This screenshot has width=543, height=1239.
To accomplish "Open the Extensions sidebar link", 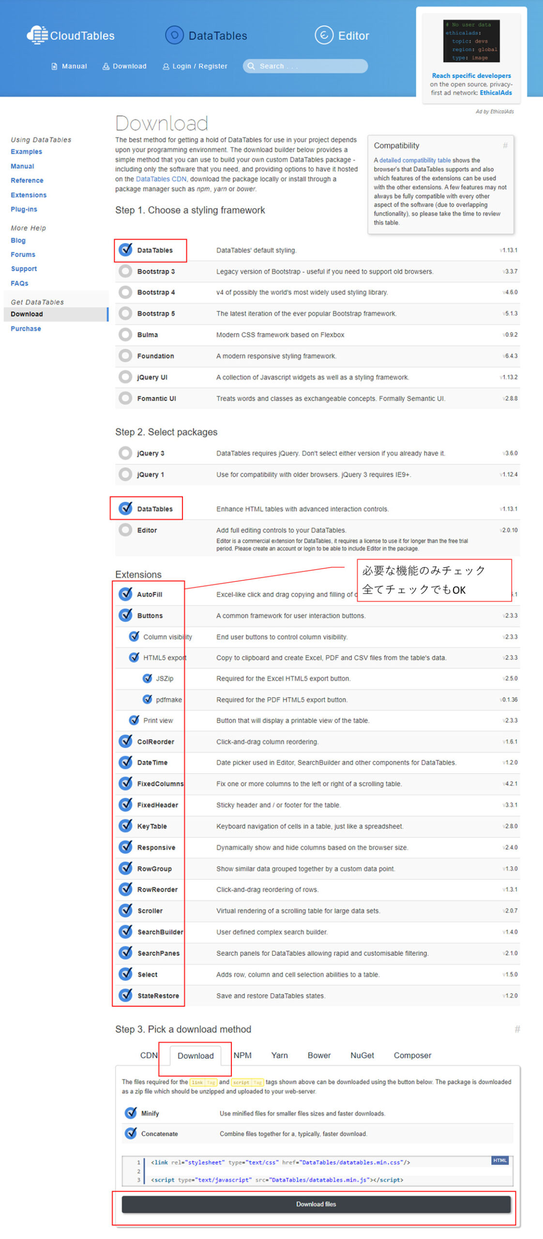I will pyautogui.click(x=29, y=195).
